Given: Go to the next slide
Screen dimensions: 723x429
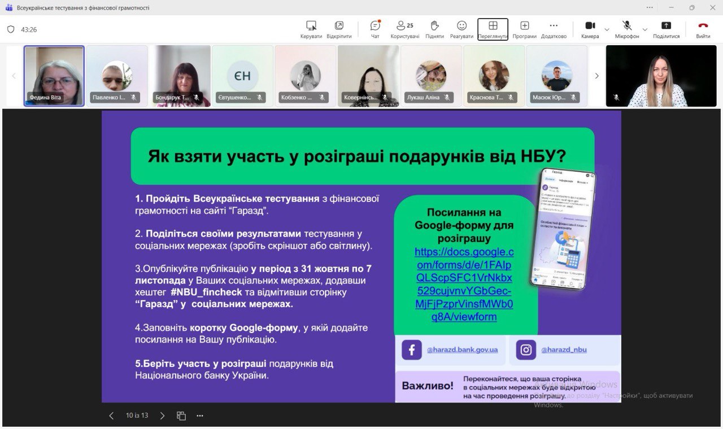Looking at the screenshot, I should click(162, 415).
